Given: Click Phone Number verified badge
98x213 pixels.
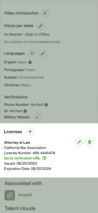Looking at the screenshot, I should 46,105.
